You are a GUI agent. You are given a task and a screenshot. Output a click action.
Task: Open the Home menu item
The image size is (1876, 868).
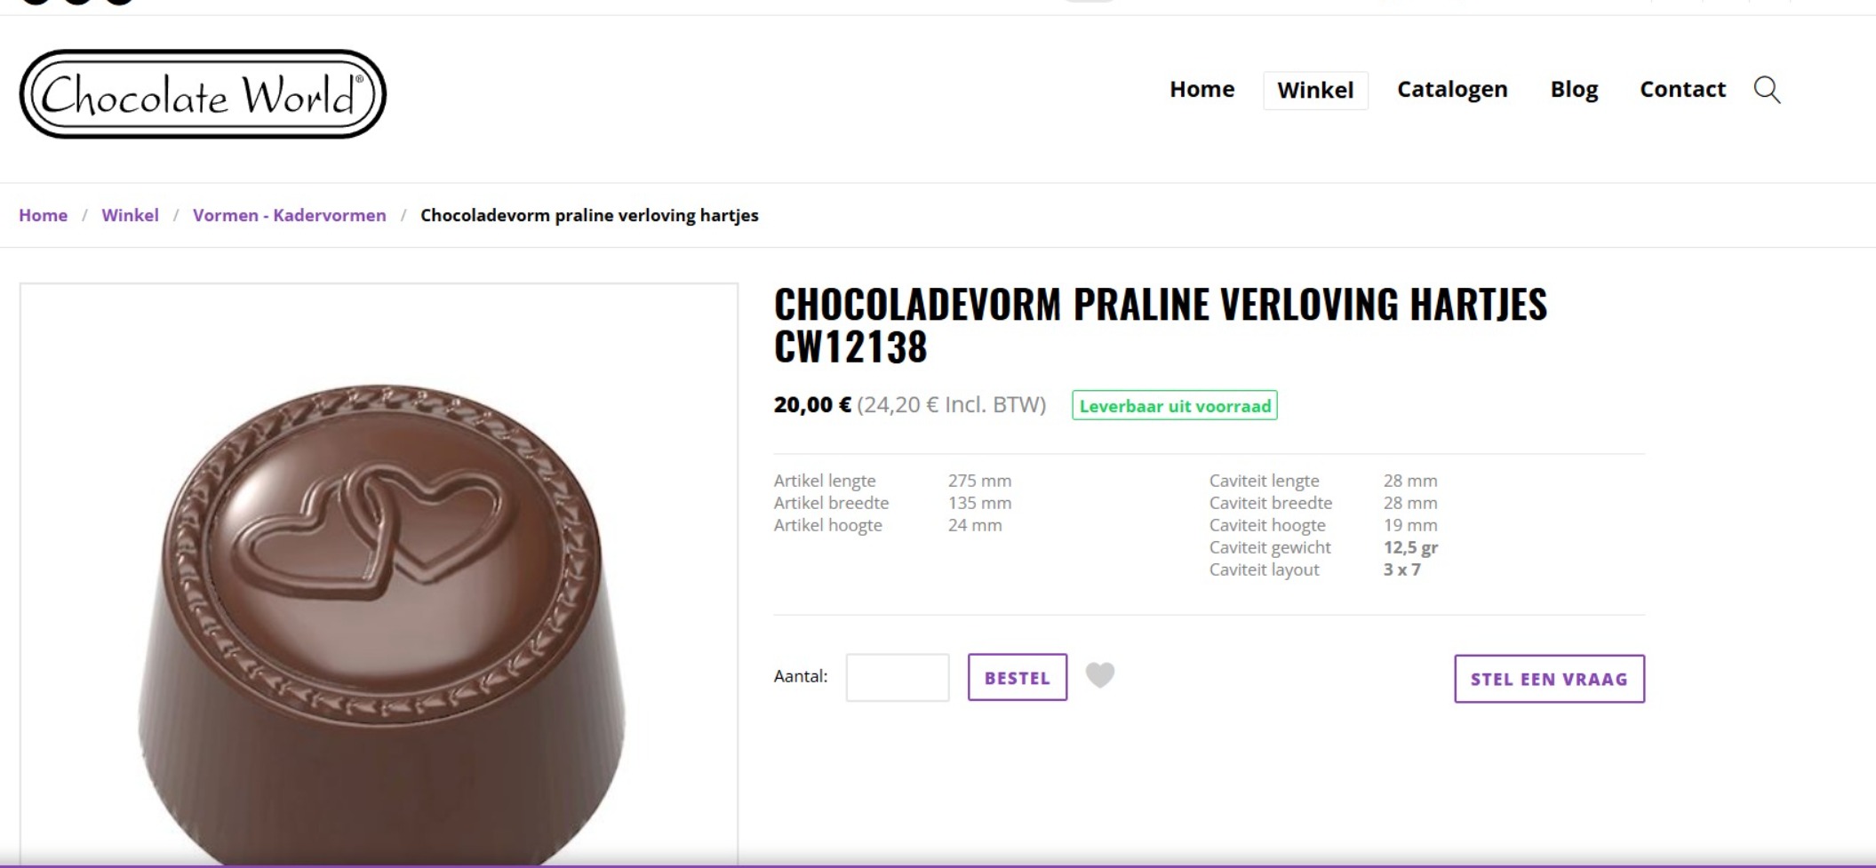coord(1201,90)
